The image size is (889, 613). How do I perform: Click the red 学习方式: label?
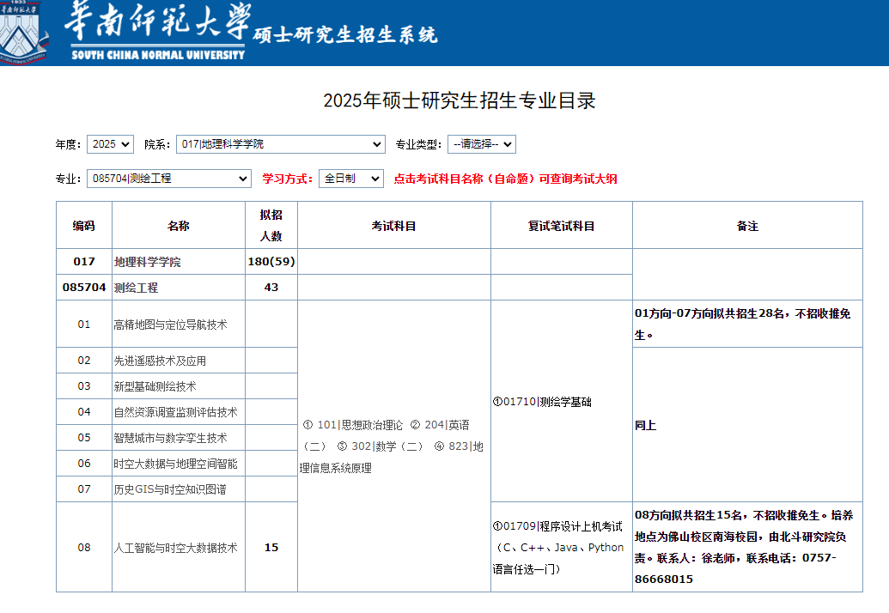pos(288,179)
